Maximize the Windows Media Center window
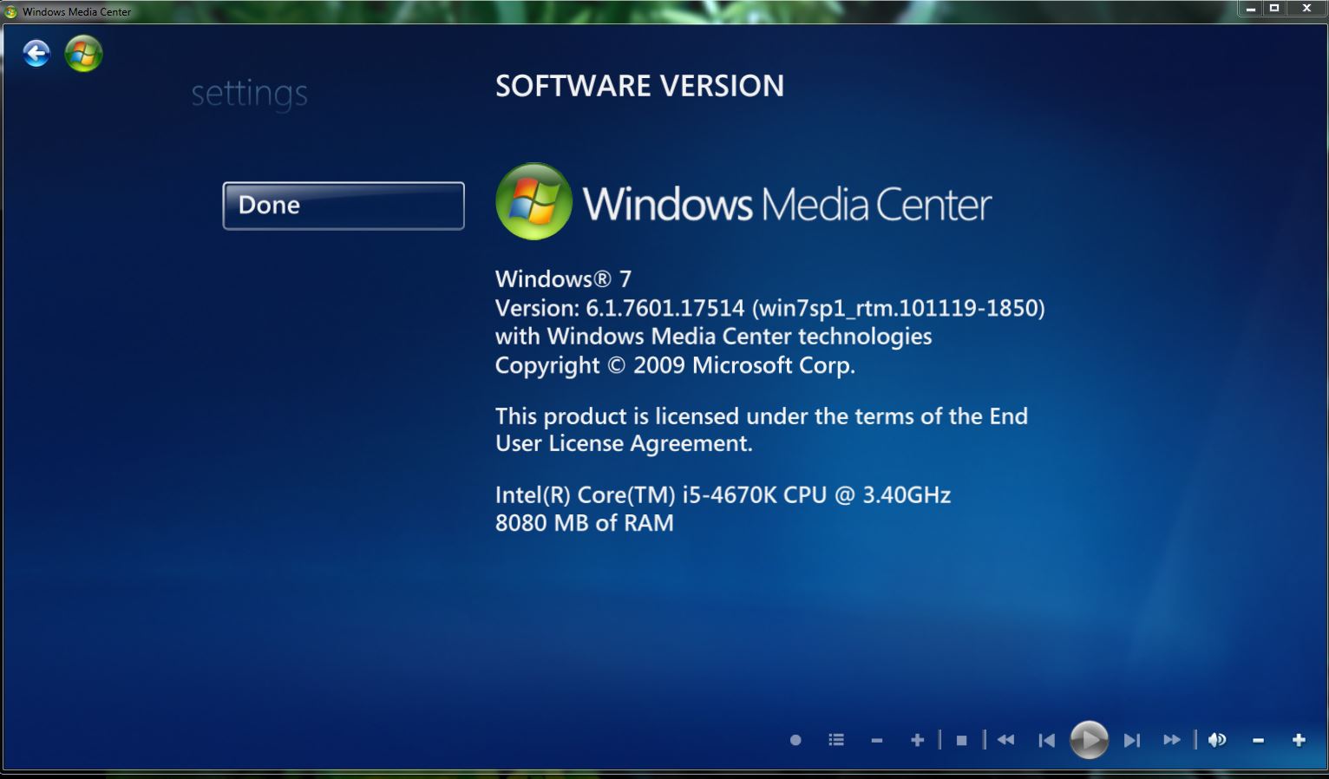 click(x=1274, y=9)
